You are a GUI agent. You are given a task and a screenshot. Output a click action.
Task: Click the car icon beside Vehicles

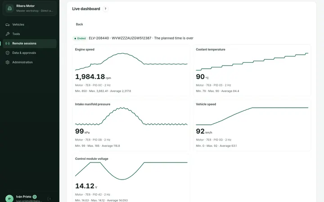pyautogui.click(x=8, y=25)
